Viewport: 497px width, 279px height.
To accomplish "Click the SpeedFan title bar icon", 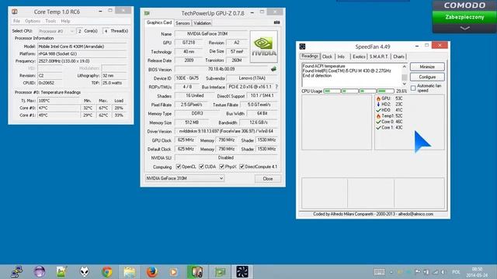I will pos(302,46).
